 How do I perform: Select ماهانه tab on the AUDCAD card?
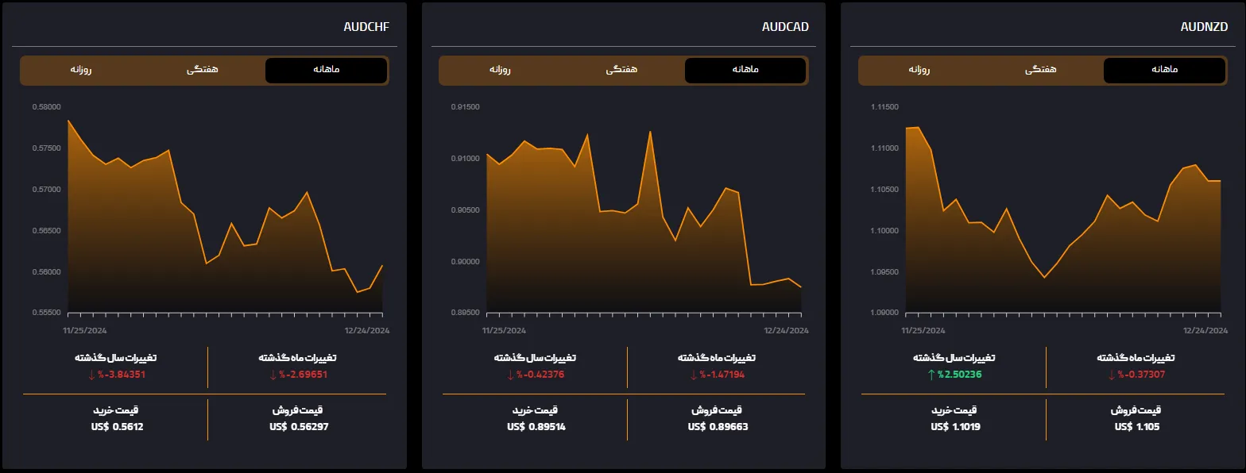click(x=745, y=70)
